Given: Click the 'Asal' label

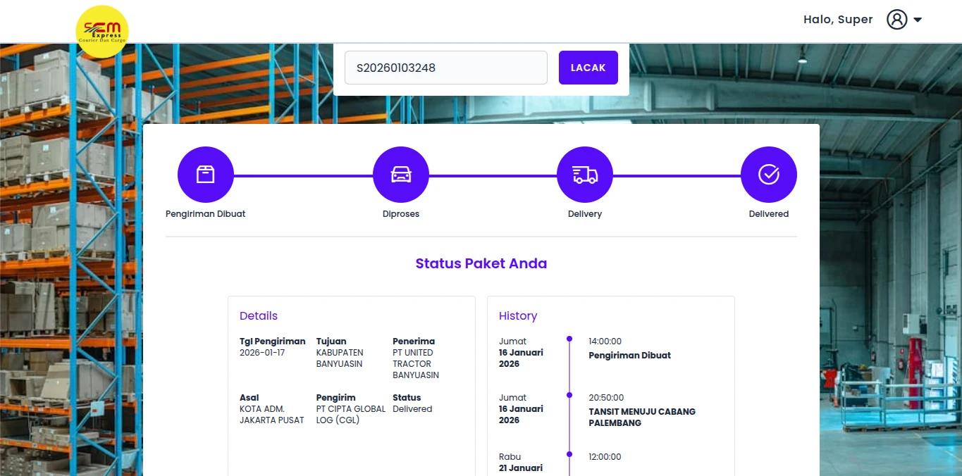Looking at the screenshot, I should pos(249,398).
